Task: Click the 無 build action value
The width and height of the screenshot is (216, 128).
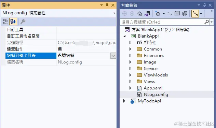Action: [x=60, y=49]
